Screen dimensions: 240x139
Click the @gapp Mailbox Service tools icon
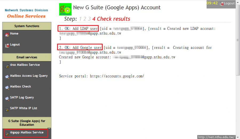[x=7, y=133]
